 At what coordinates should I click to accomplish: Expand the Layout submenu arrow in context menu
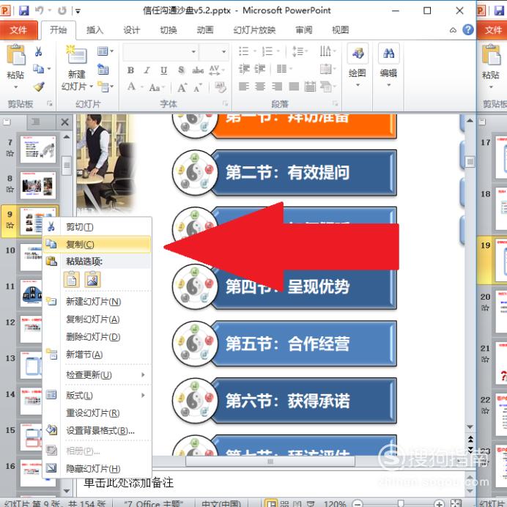click(143, 395)
